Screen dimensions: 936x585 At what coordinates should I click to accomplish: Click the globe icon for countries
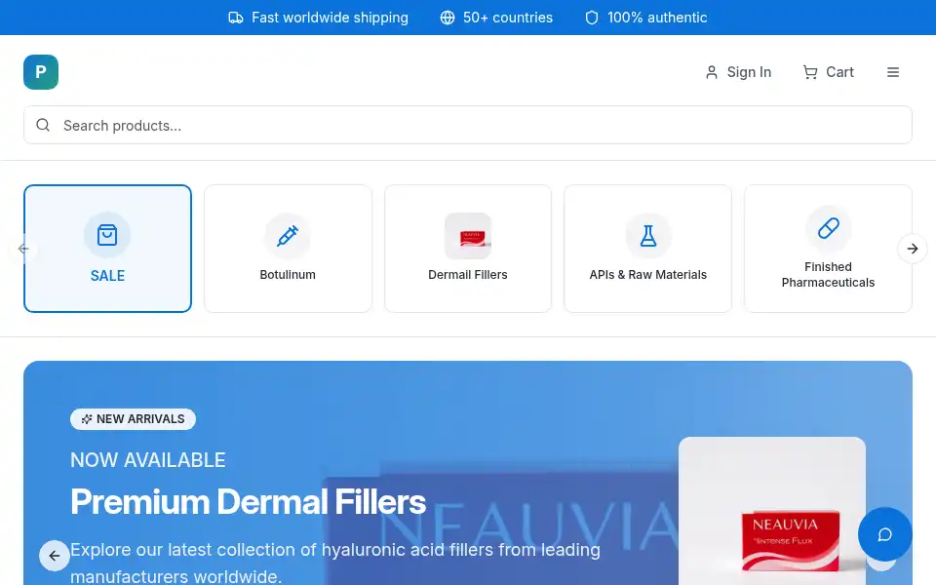tap(448, 18)
